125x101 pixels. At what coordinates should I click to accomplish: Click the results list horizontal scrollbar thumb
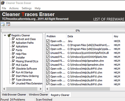coord(80,89)
